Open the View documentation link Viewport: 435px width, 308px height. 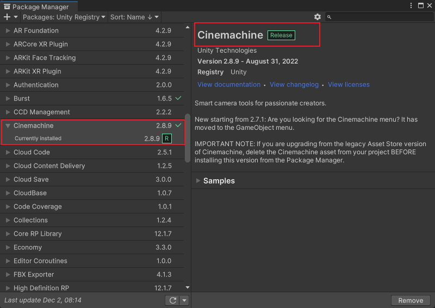[229, 85]
